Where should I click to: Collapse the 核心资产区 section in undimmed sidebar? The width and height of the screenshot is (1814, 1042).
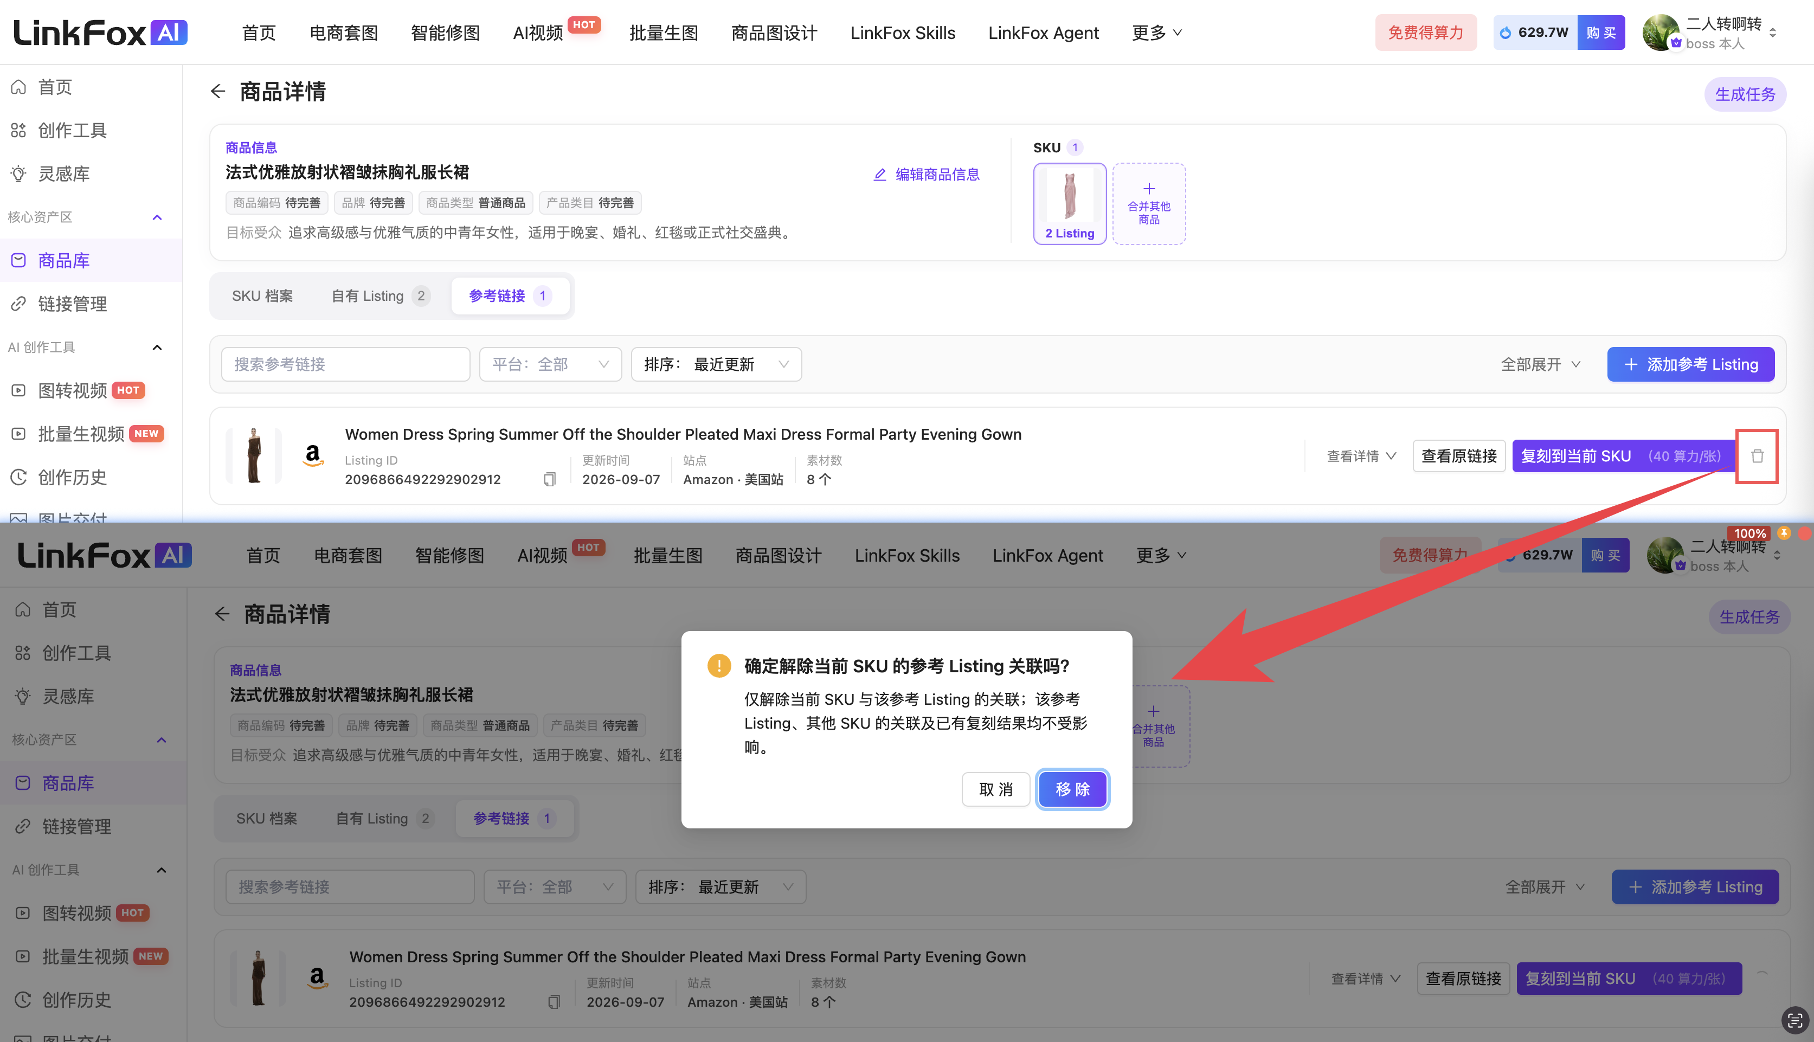pos(157,217)
